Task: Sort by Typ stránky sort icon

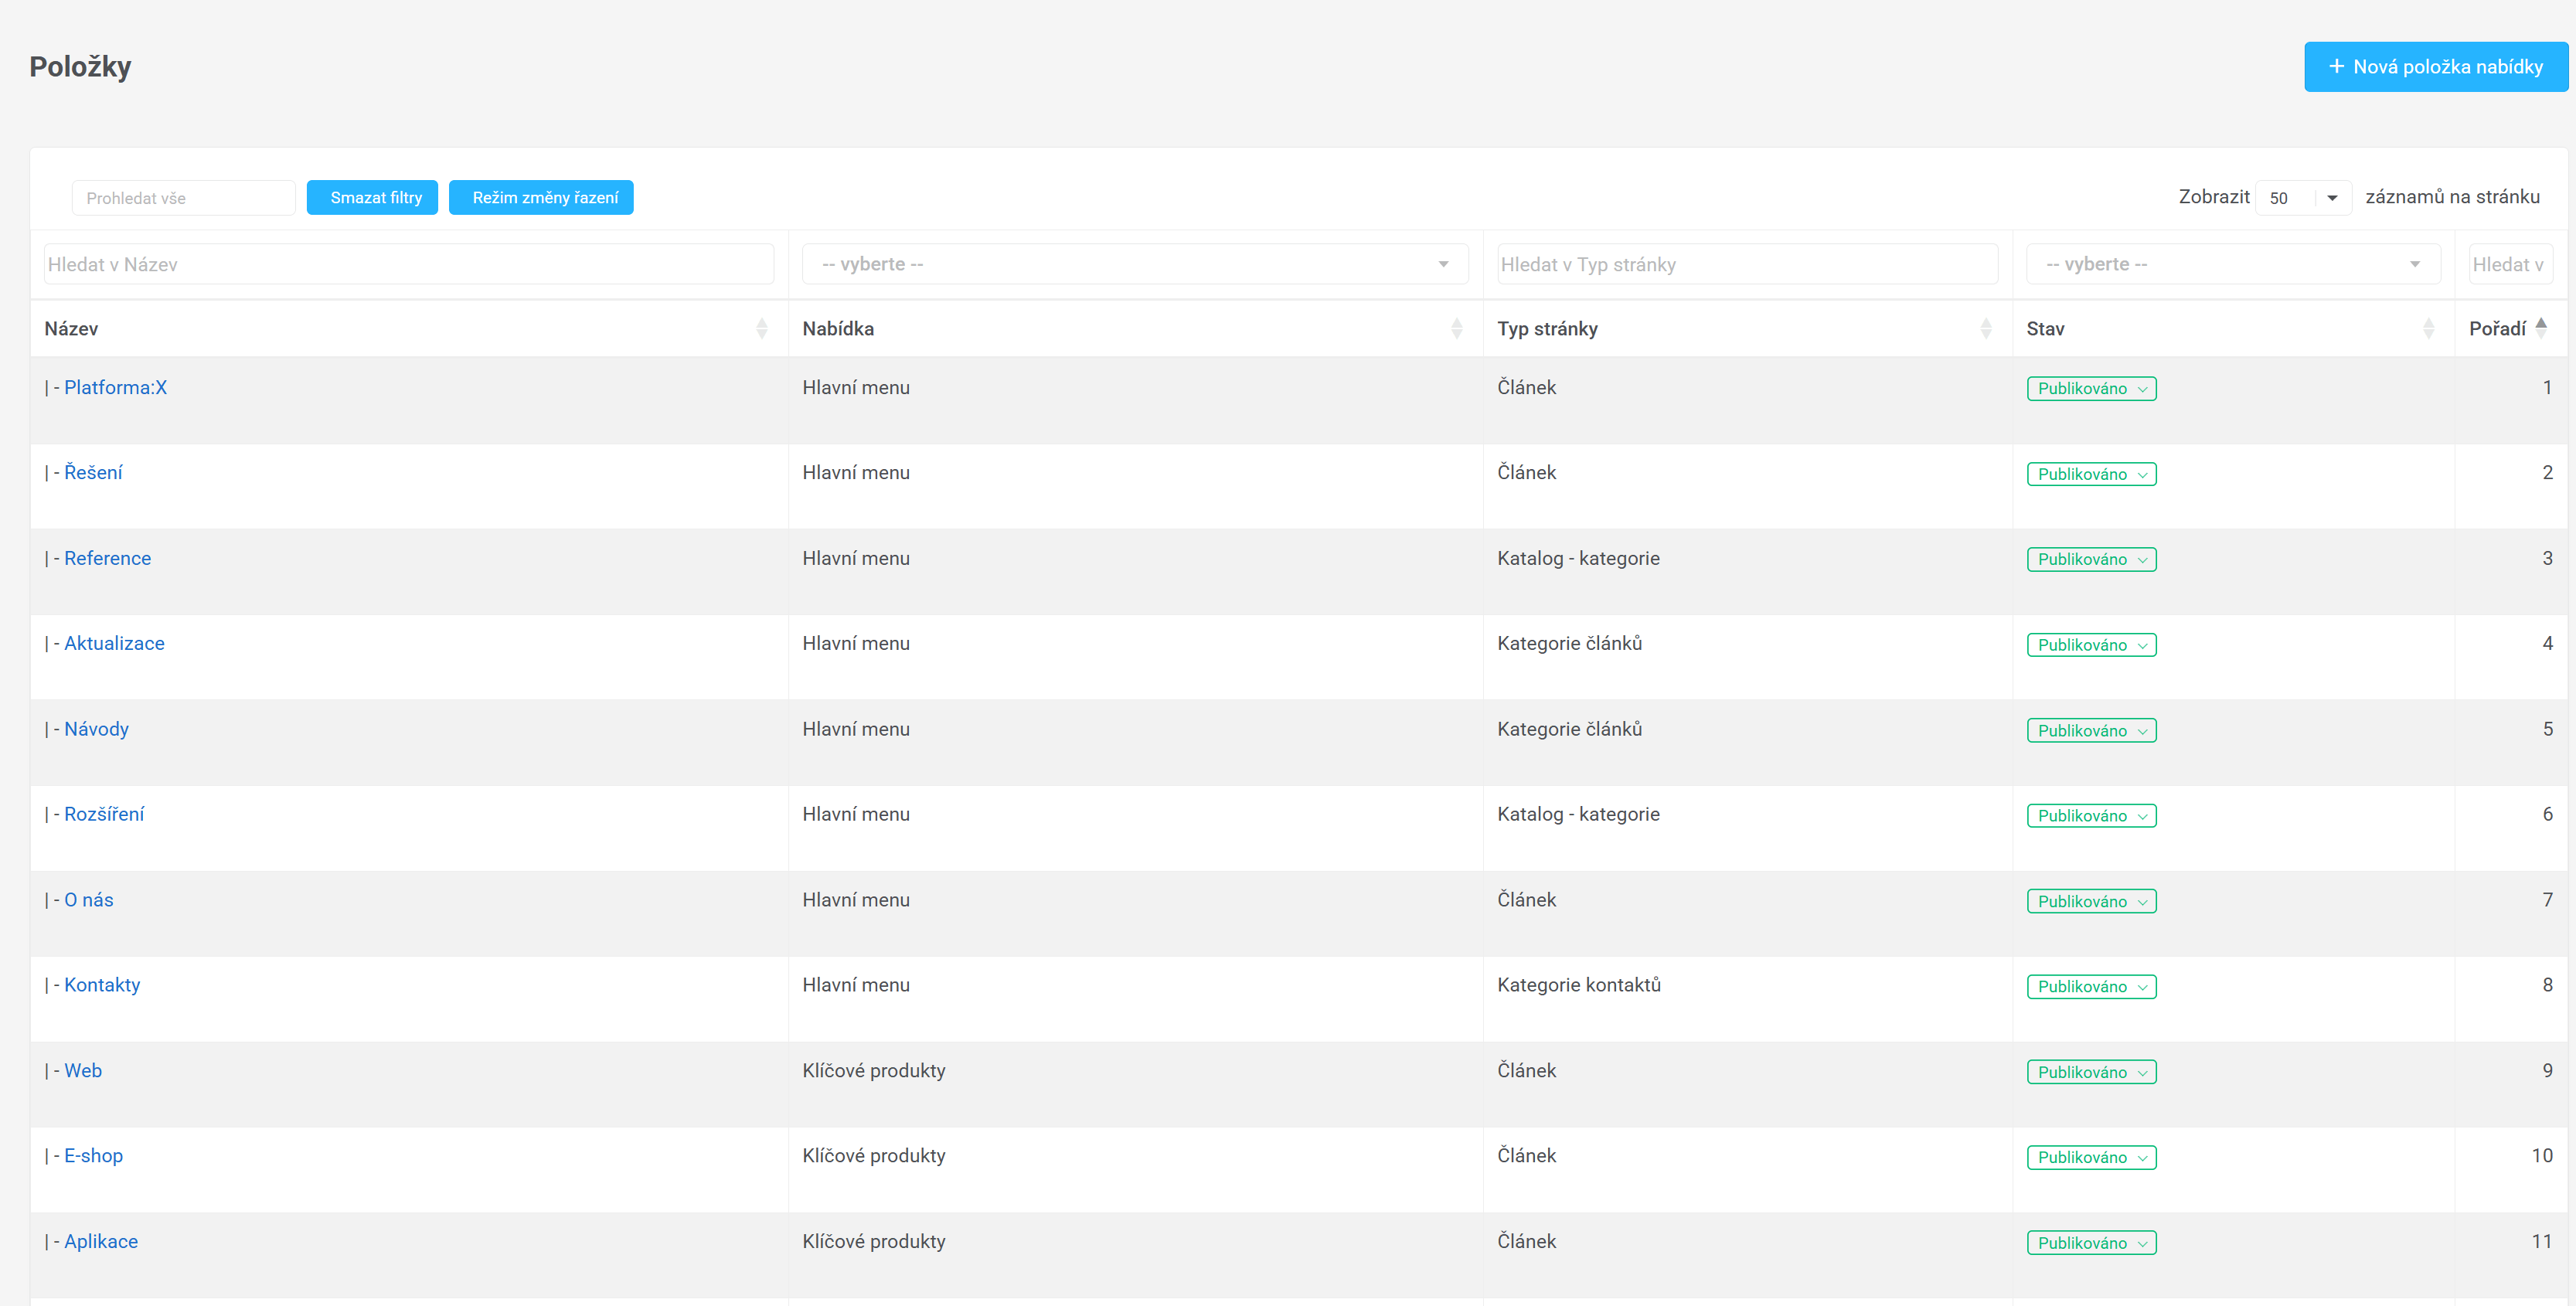Action: (x=1985, y=329)
